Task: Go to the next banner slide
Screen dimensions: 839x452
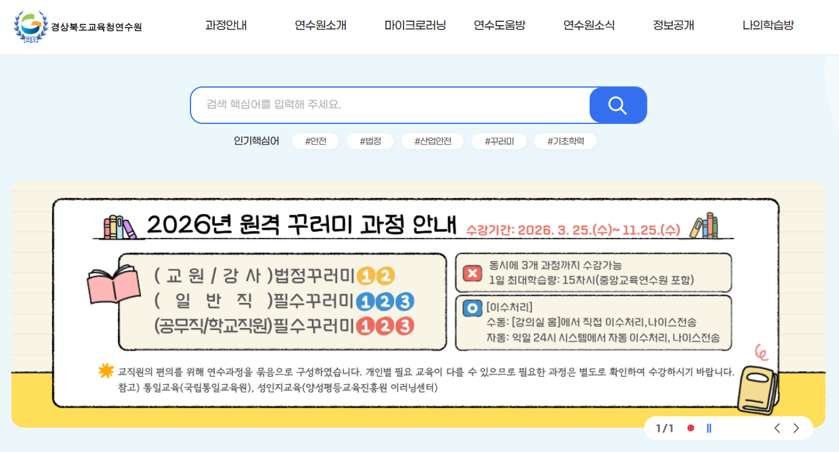Action: [x=796, y=428]
